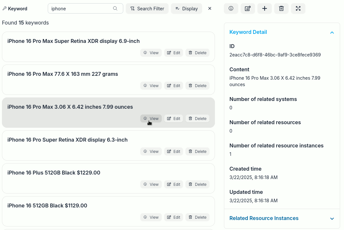
Task: Click the Created time value 3/22/2025
Action: (x=253, y=177)
